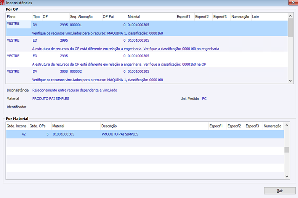Select OP value 3008
298x198 pixels.
(x=64, y=71)
